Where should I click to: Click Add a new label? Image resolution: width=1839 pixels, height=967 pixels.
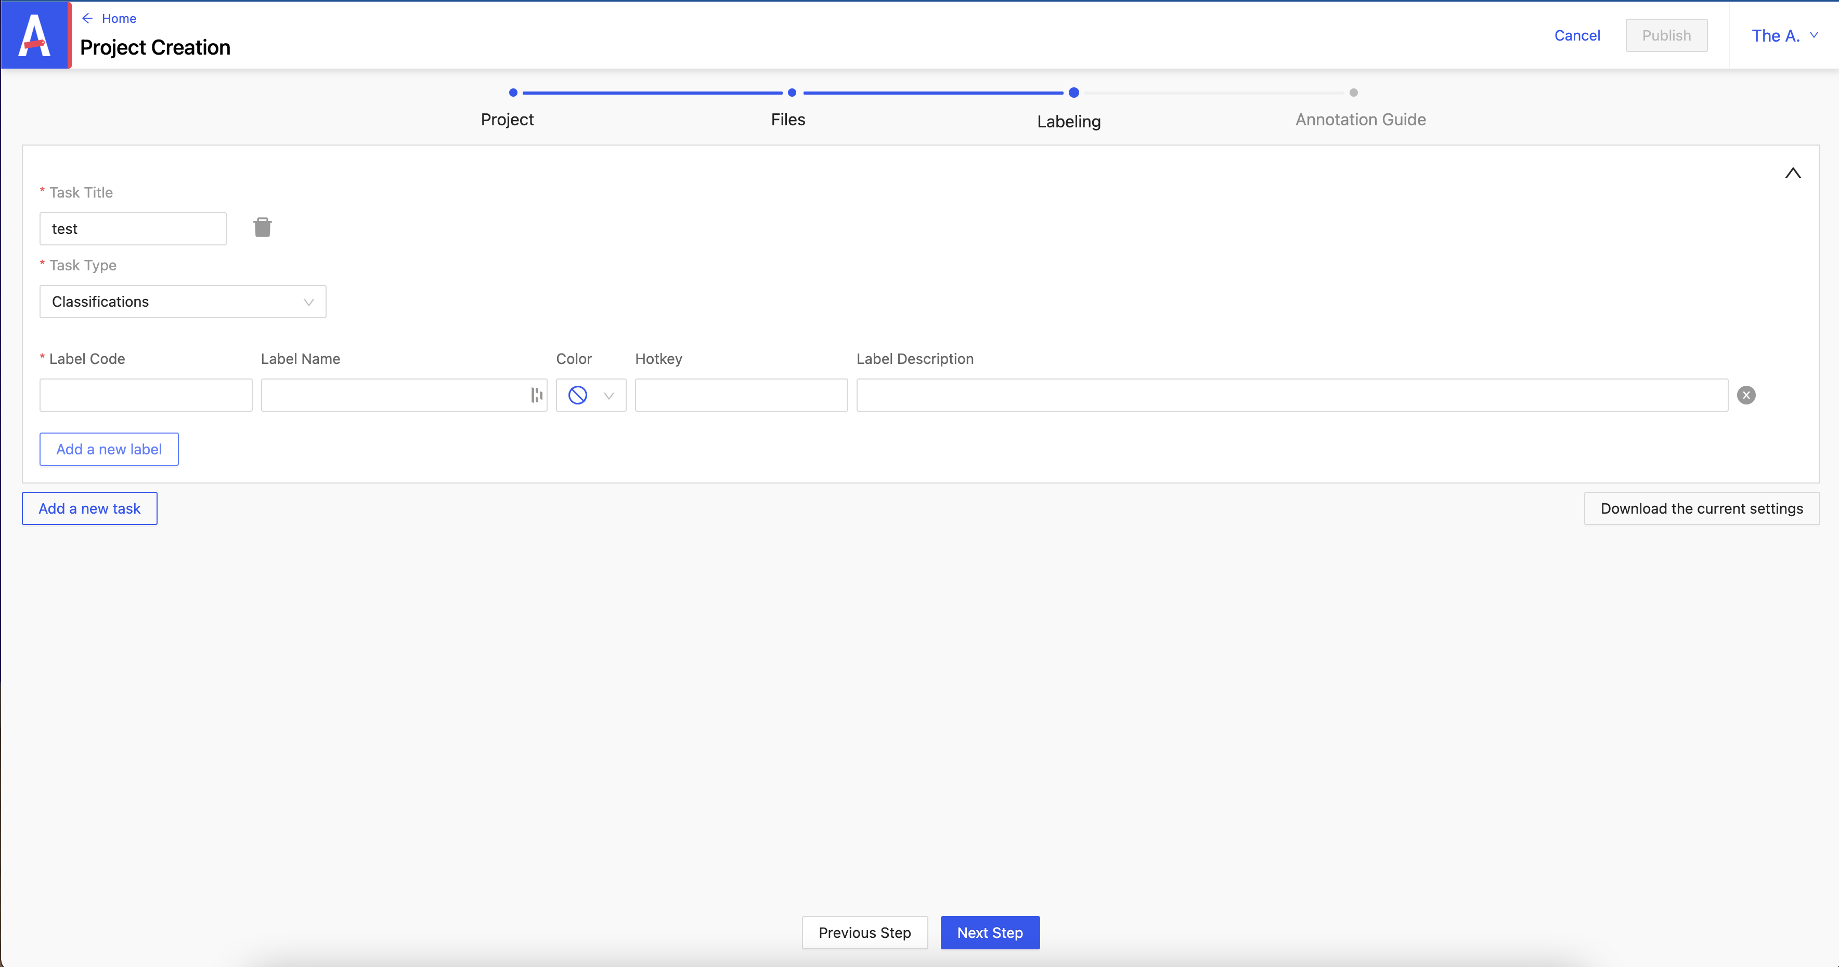coord(109,450)
